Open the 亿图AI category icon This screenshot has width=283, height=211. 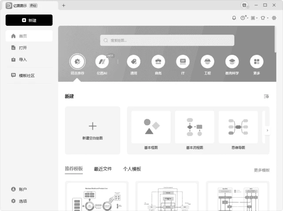coord(102,61)
